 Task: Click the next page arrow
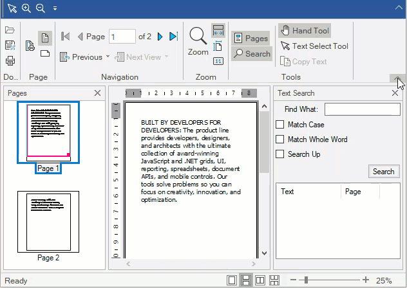[x=160, y=37]
